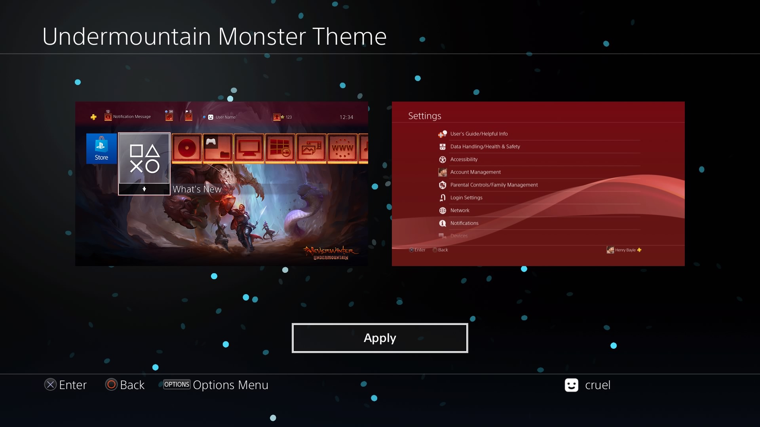Click the red Settings preview thumbnail
This screenshot has width=760, height=427.
(x=538, y=184)
